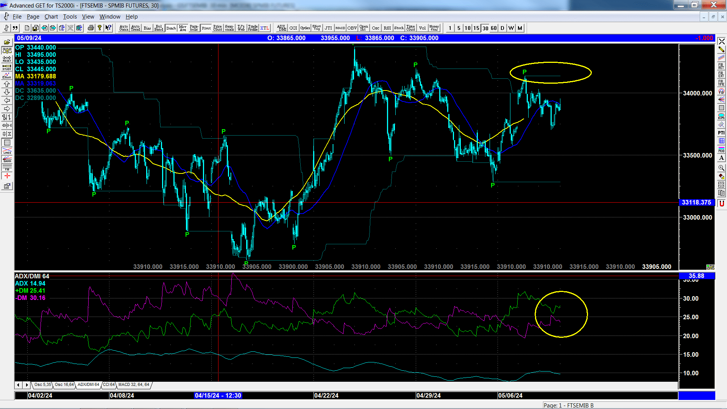The height and width of the screenshot is (409, 727).
Task: Open the Tools menu
Action: pyautogui.click(x=70, y=17)
